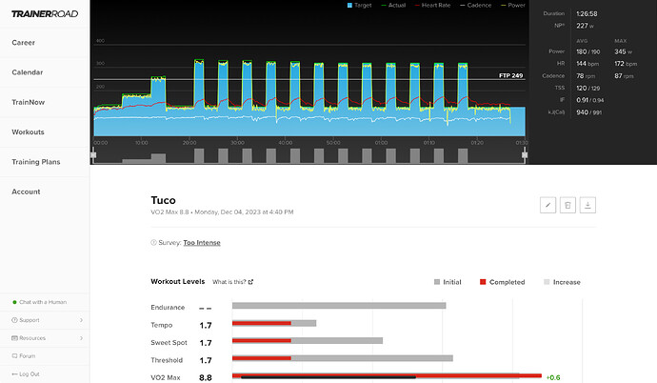Click the kJ(Cal) value 940 / 991
Image resolution: width=657 pixels, height=383 pixels.
[588, 112]
